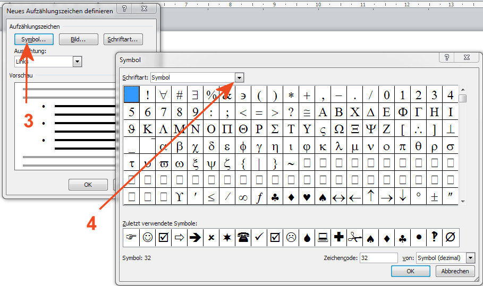Click the bold black right arrow symbol

195,238
